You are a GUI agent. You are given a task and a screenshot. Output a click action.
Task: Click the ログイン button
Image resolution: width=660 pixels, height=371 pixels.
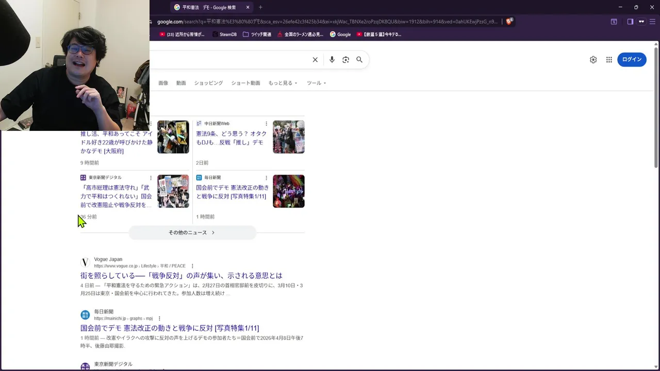coord(632,60)
